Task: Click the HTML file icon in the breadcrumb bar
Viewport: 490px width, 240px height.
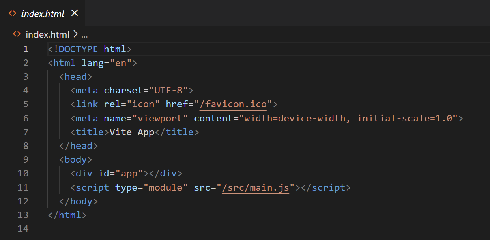Action: pyautogui.click(x=17, y=34)
